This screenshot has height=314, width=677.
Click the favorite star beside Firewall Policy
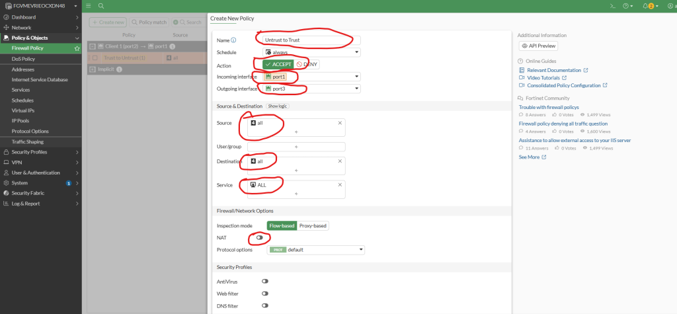click(77, 48)
